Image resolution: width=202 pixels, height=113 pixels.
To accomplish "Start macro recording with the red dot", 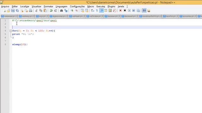I will [120, 11].
